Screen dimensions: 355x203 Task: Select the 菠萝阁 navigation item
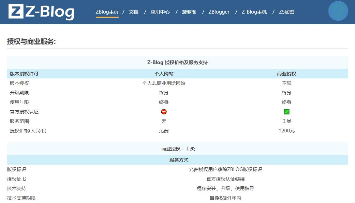[x=189, y=12]
